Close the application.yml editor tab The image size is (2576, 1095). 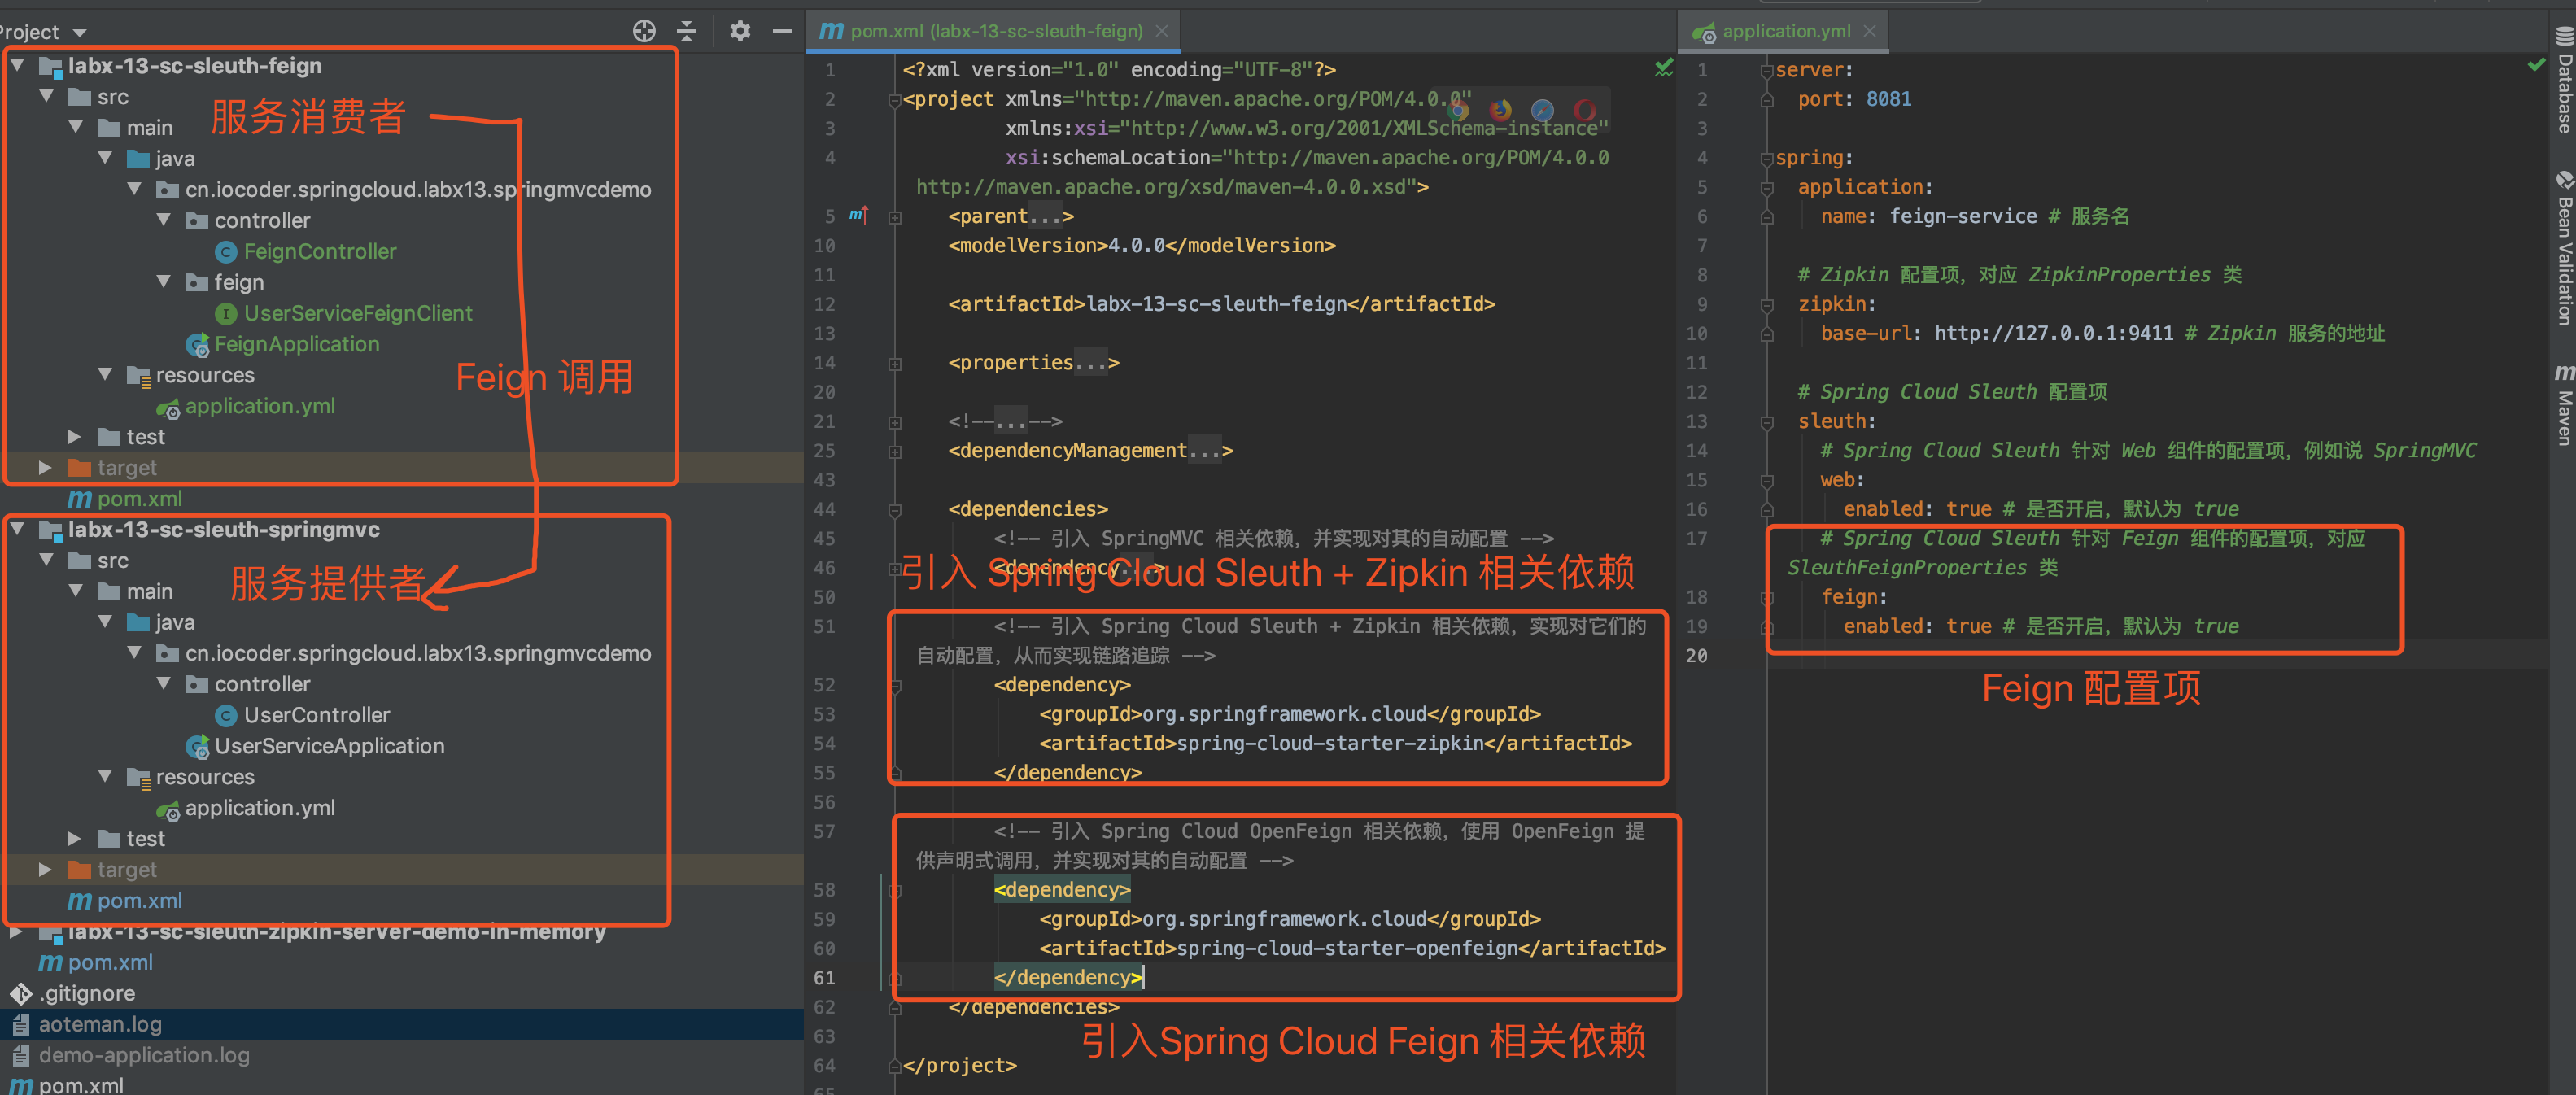point(1869,31)
